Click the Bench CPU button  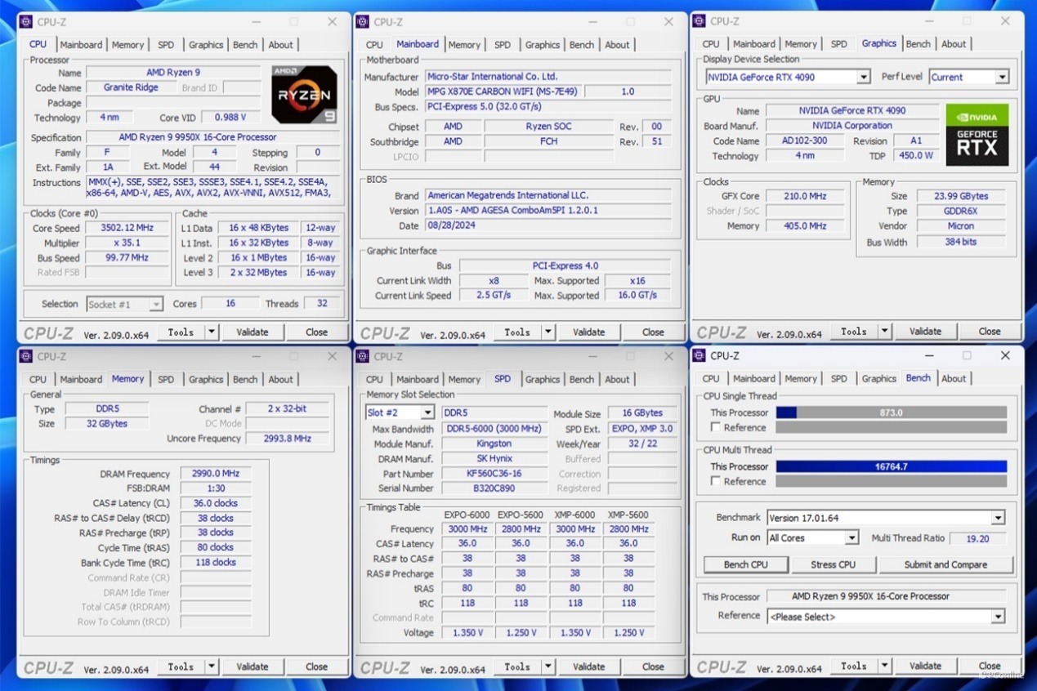point(745,564)
